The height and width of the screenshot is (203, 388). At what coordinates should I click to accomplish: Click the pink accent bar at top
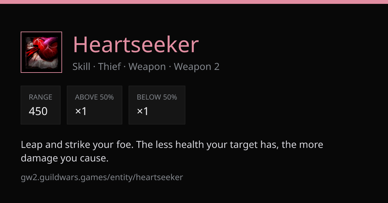pos(194,2)
